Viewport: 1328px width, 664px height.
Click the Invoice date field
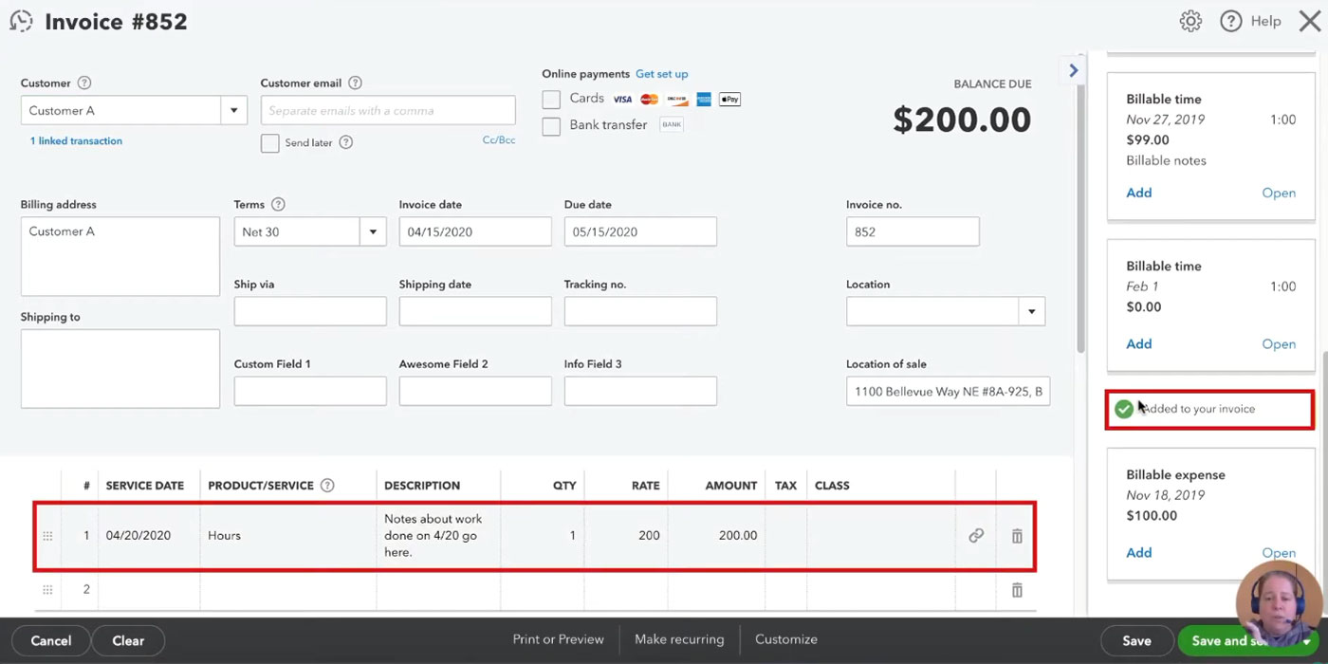tap(475, 232)
